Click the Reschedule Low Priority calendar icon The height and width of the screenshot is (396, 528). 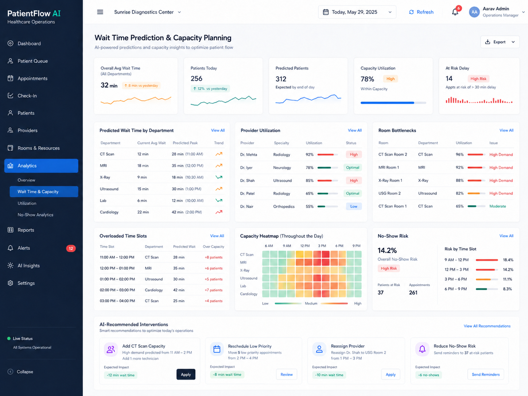(x=217, y=349)
